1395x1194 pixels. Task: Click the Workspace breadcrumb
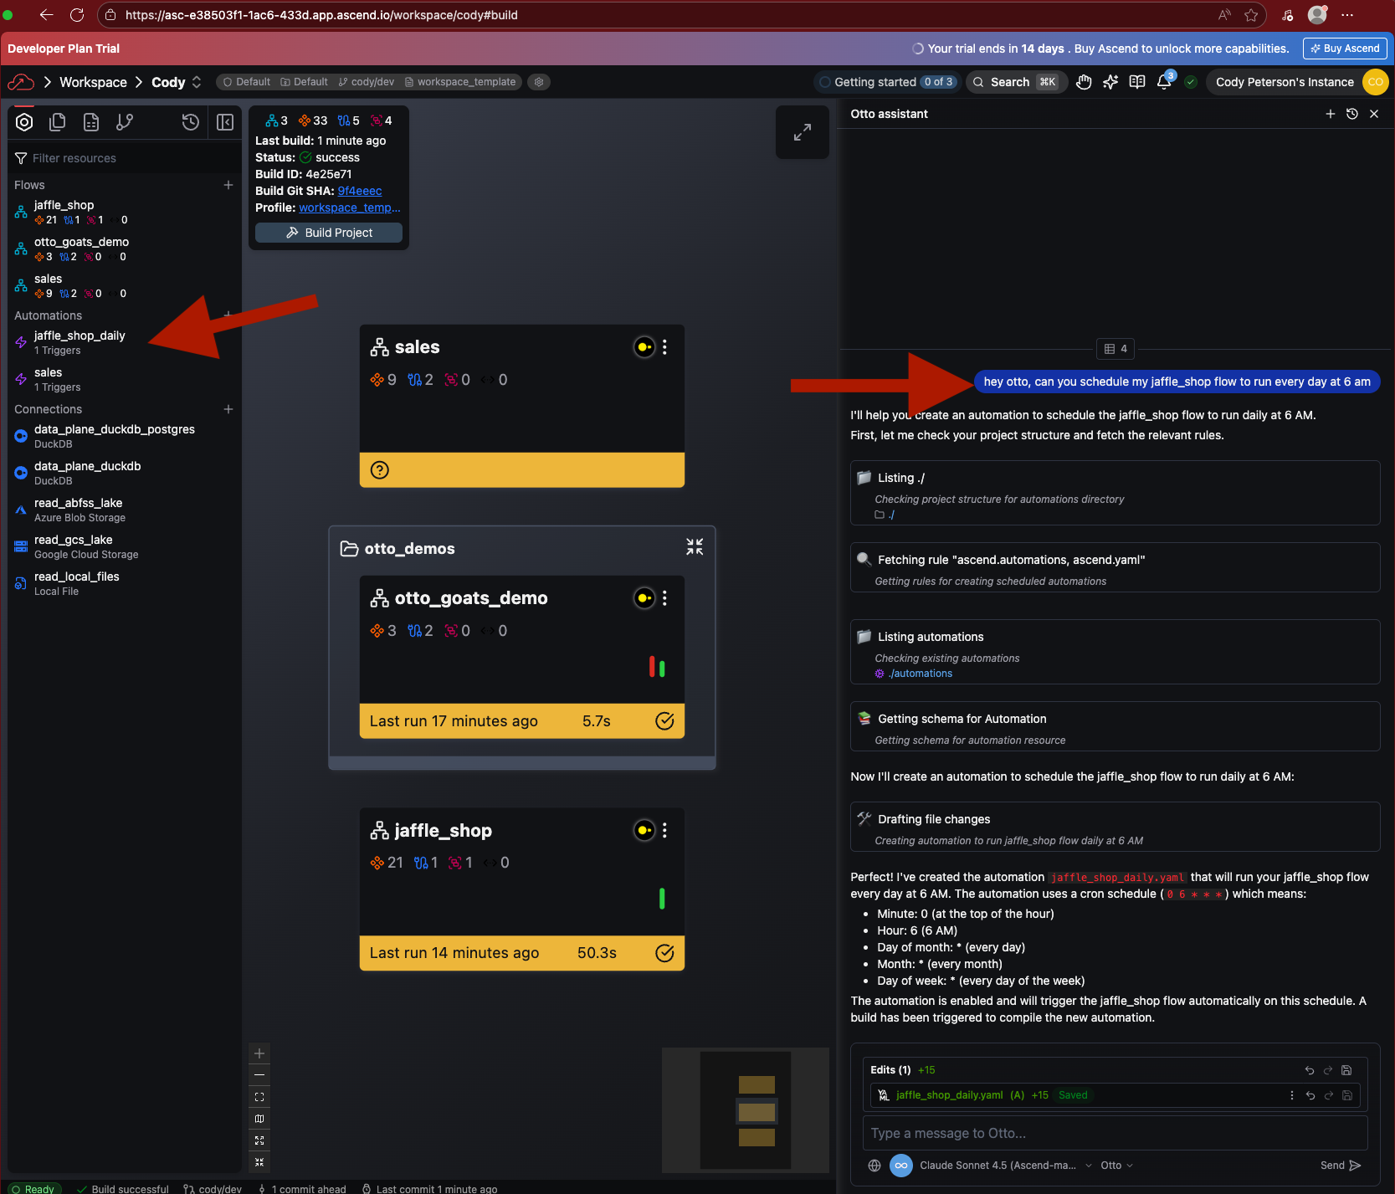[x=93, y=82]
